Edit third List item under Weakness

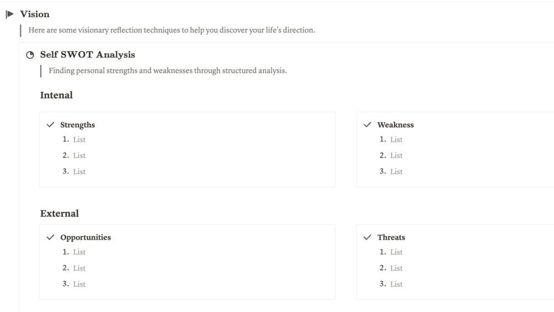[x=396, y=172]
